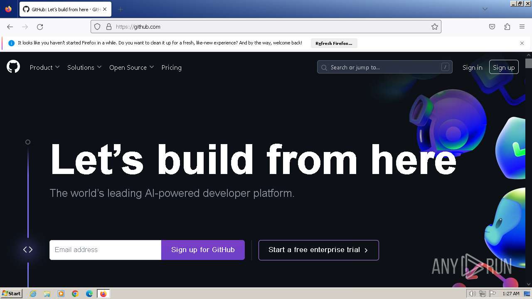Open the tracking protection shield icon
This screenshot has height=299, width=532.
click(x=97, y=27)
